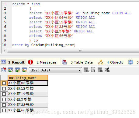Click the editor's horizontal scrollbar left arrow

[x=4, y=51]
